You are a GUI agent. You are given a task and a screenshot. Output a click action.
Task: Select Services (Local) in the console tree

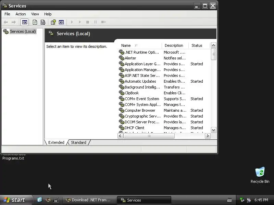pyautogui.click(x=23, y=31)
